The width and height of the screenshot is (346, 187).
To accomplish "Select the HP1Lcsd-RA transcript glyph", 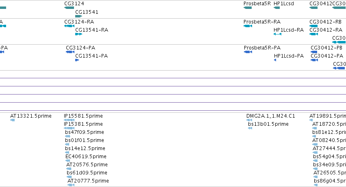I will [278, 34].
